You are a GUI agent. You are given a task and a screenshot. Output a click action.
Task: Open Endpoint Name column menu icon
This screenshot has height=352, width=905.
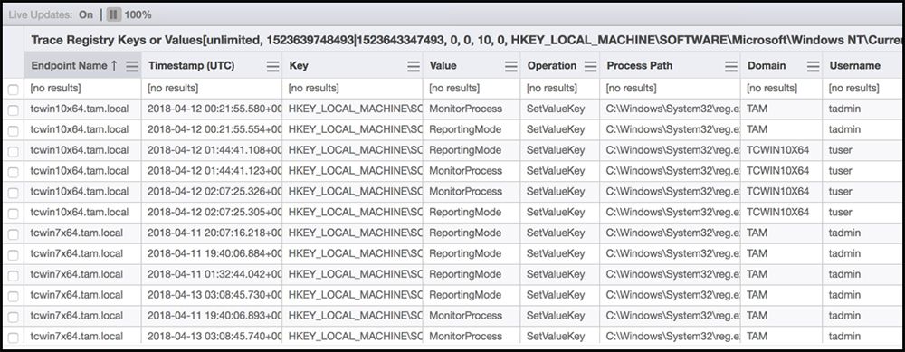pyautogui.click(x=132, y=66)
